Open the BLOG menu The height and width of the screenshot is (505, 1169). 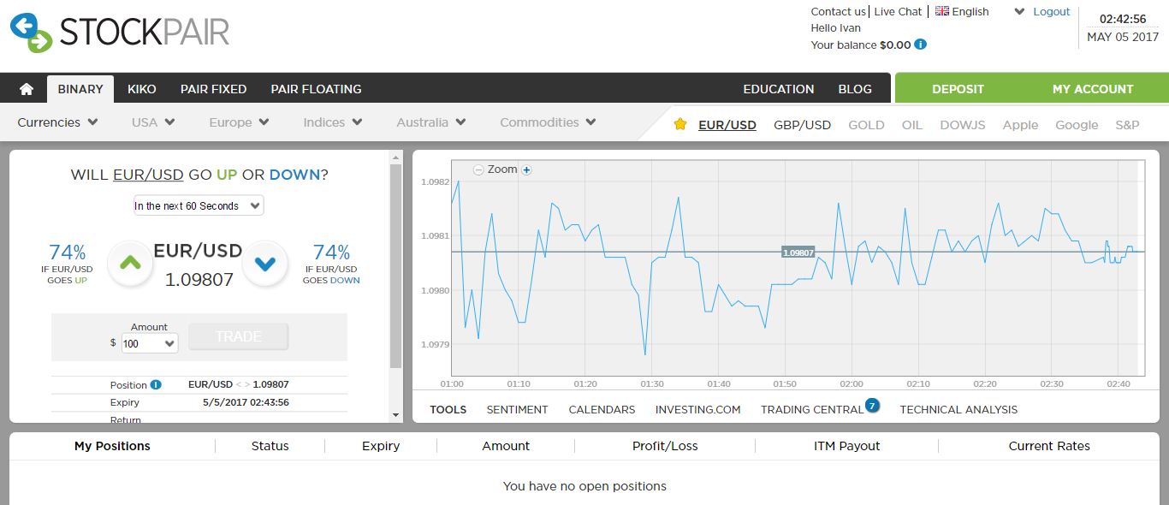[855, 89]
